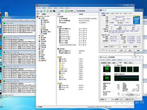Activate Prime95 Worker #2 Self-Test window title
The image size is (147, 110).
click(x=12, y=52)
